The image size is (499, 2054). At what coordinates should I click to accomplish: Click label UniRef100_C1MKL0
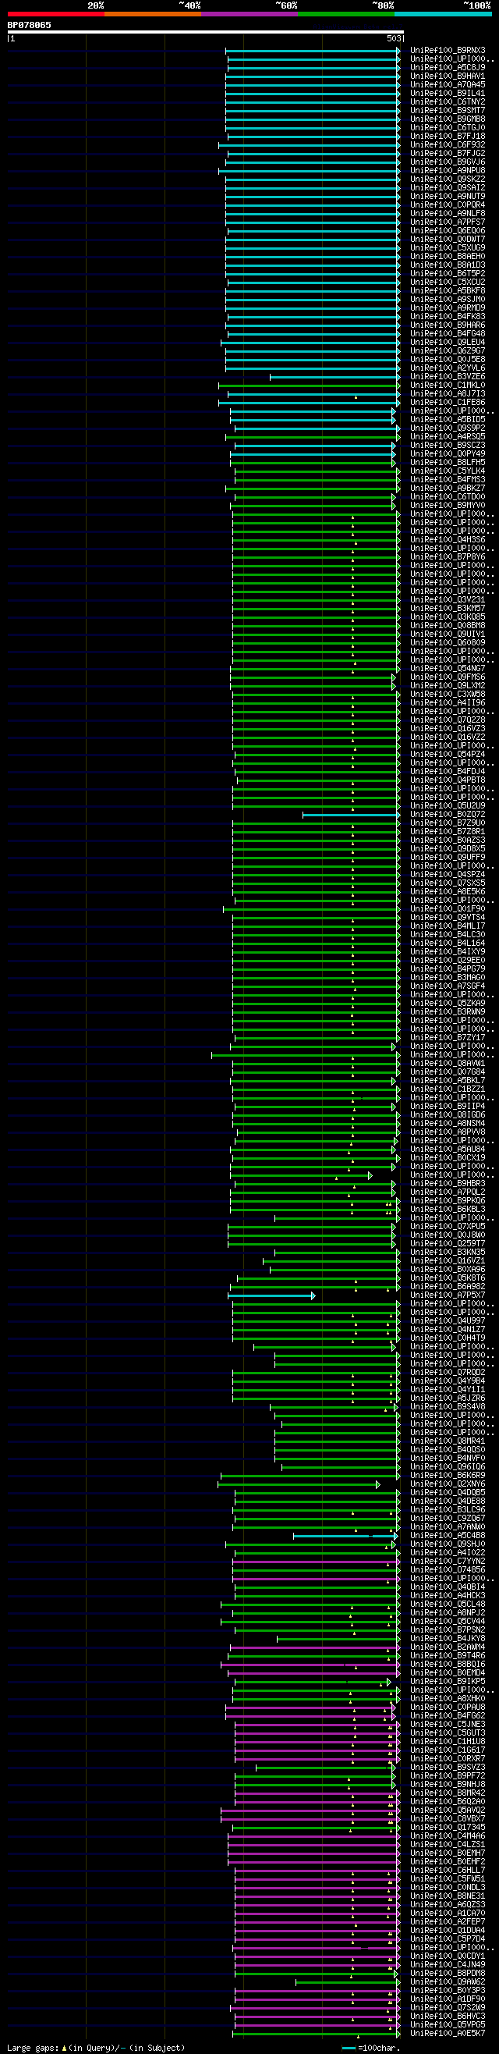[x=448, y=386]
